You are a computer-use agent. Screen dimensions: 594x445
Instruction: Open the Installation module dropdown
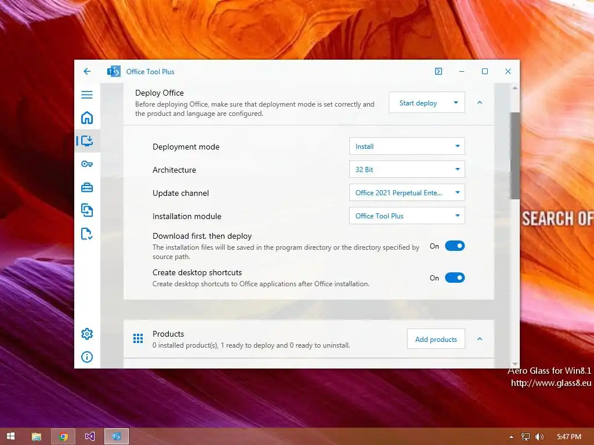coord(407,216)
